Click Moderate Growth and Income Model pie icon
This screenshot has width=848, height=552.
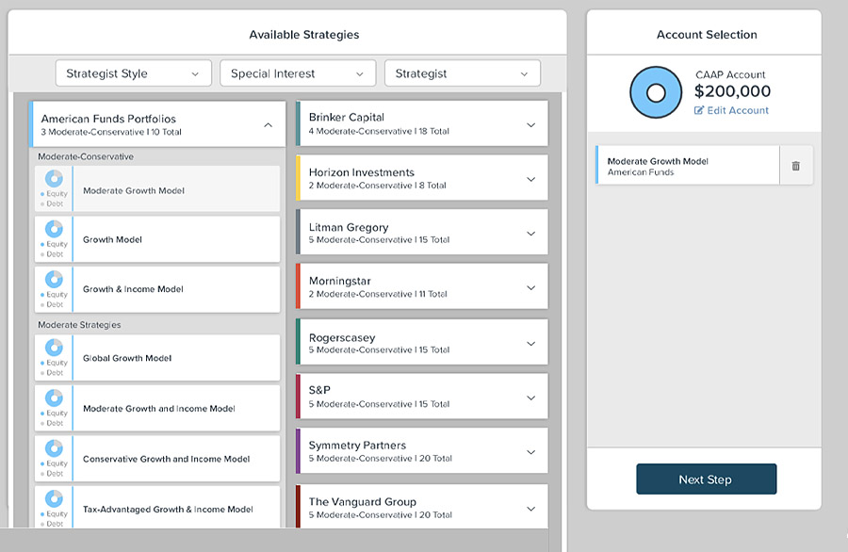55,398
